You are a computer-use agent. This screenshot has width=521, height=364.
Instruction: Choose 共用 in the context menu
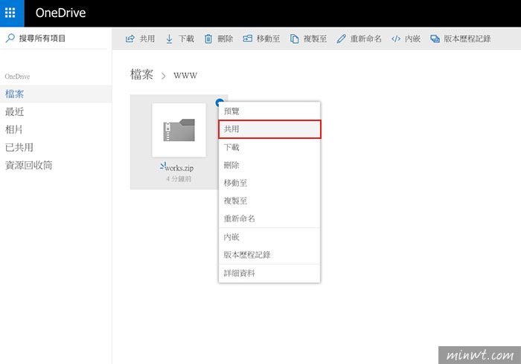(x=269, y=129)
